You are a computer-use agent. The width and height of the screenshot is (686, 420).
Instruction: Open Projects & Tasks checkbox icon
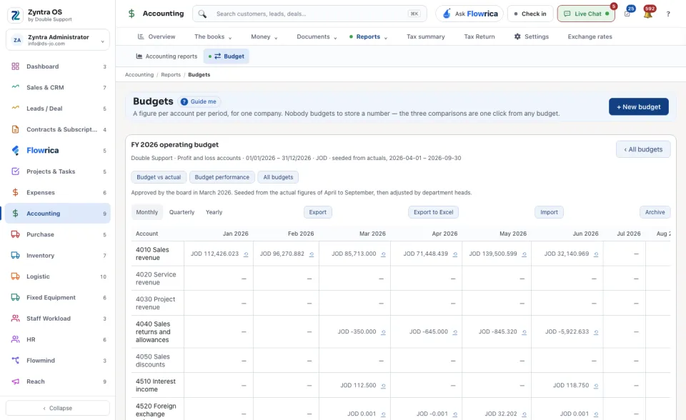(15, 171)
